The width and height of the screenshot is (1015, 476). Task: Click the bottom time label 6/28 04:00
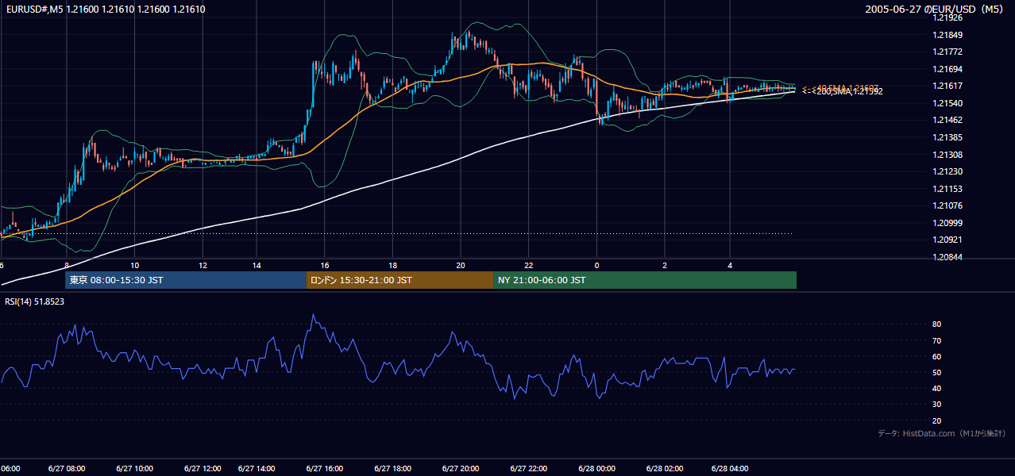click(730, 469)
